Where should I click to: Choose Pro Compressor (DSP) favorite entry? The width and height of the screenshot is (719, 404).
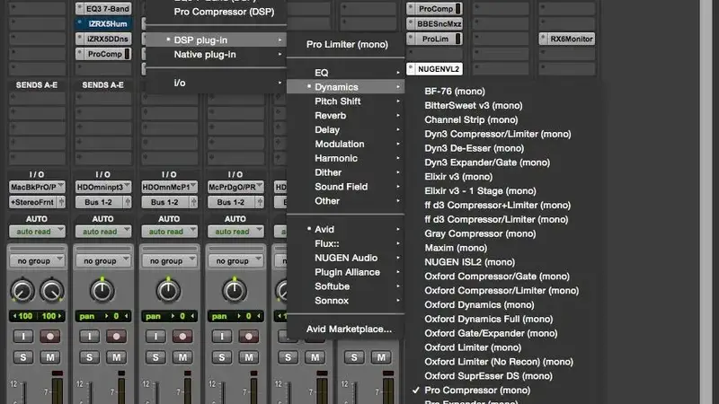224,12
